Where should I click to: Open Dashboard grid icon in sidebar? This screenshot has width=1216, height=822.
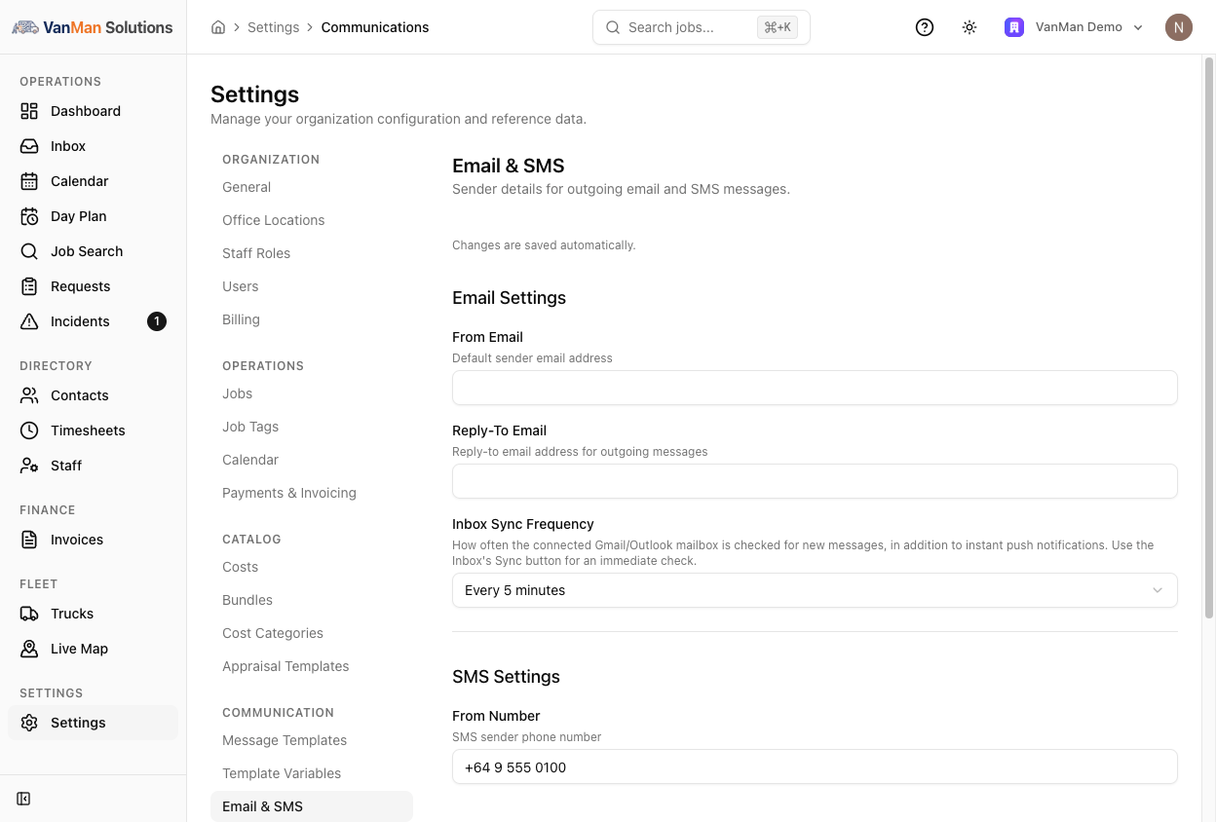coord(29,111)
